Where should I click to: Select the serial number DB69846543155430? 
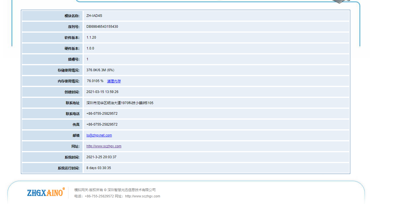[x=102, y=27]
